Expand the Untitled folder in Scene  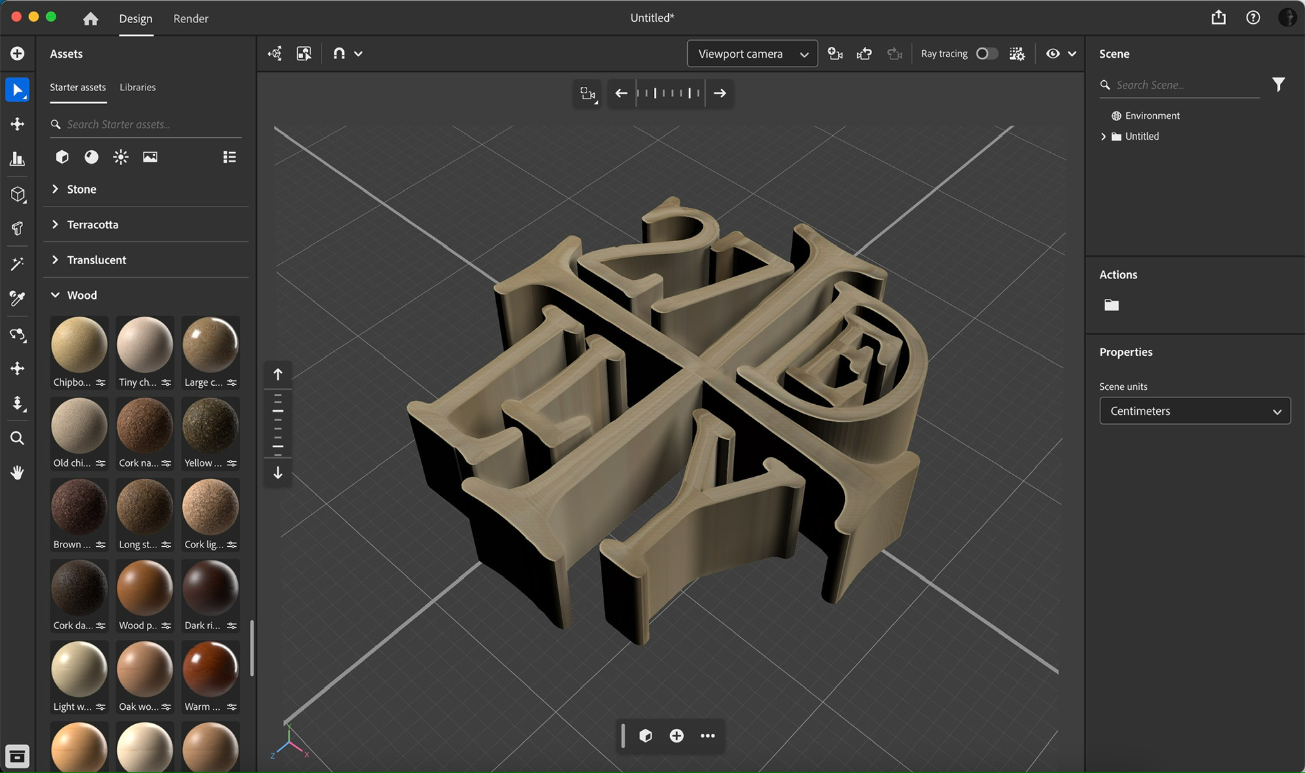[1103, 137]
